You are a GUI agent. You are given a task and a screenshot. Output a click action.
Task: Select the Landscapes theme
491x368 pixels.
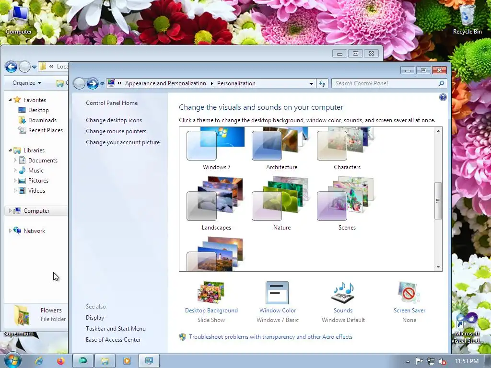pyautogui.click(x=216, y=203)
